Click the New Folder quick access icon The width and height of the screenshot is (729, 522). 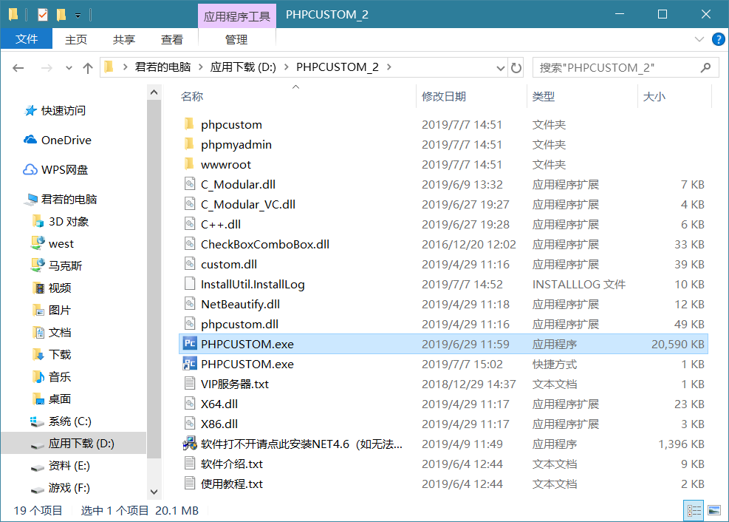61,15
